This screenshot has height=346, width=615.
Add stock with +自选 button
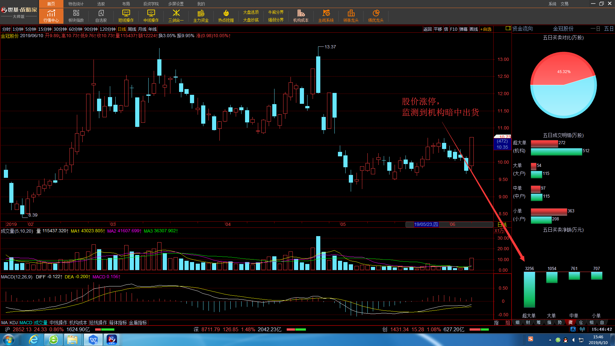coord(486,29)
